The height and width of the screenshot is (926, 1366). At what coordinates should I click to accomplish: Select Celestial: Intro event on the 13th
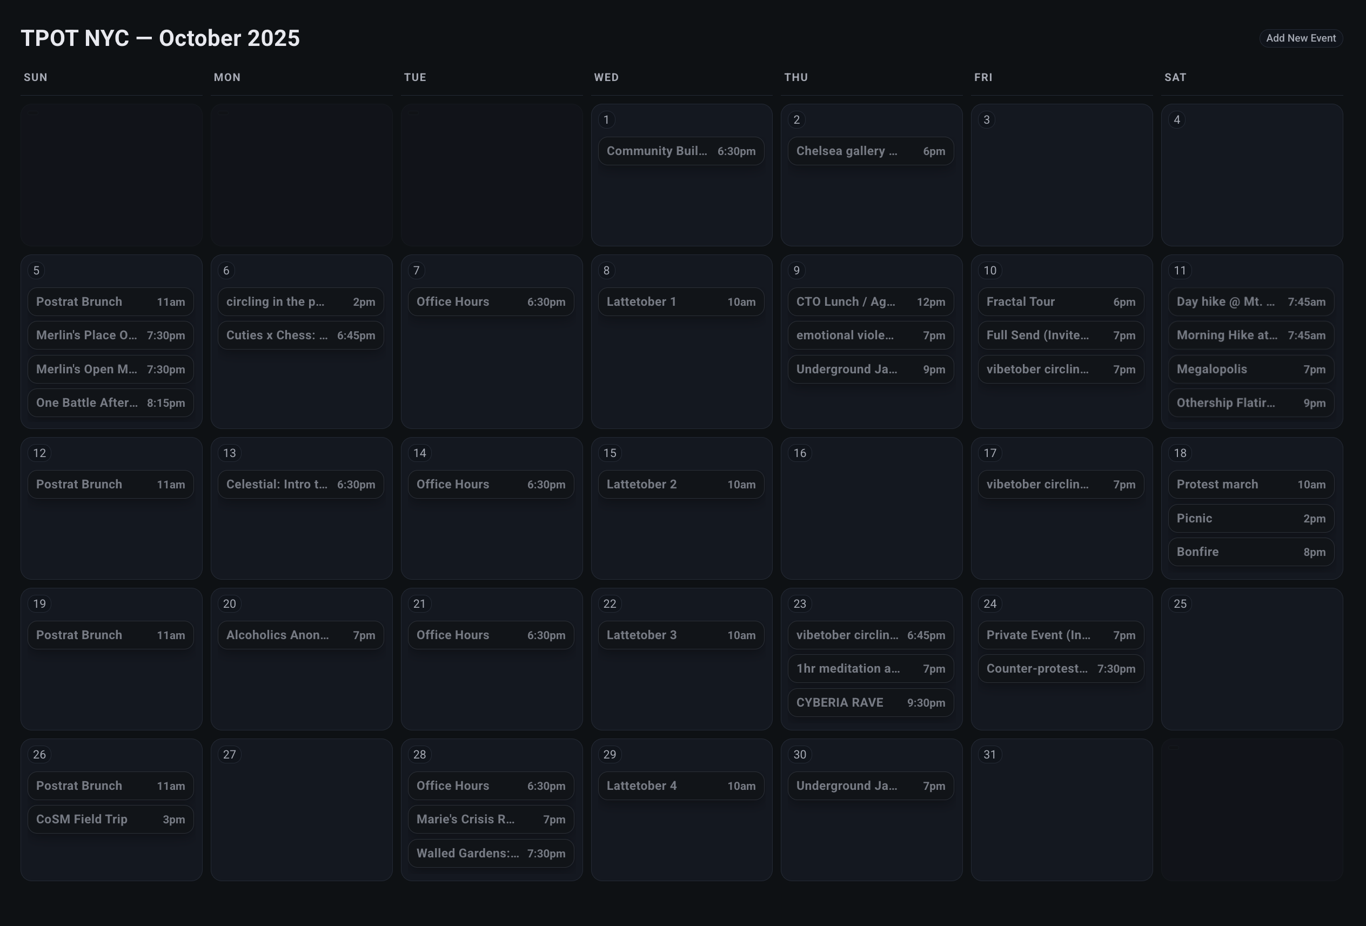coord(300,484)
